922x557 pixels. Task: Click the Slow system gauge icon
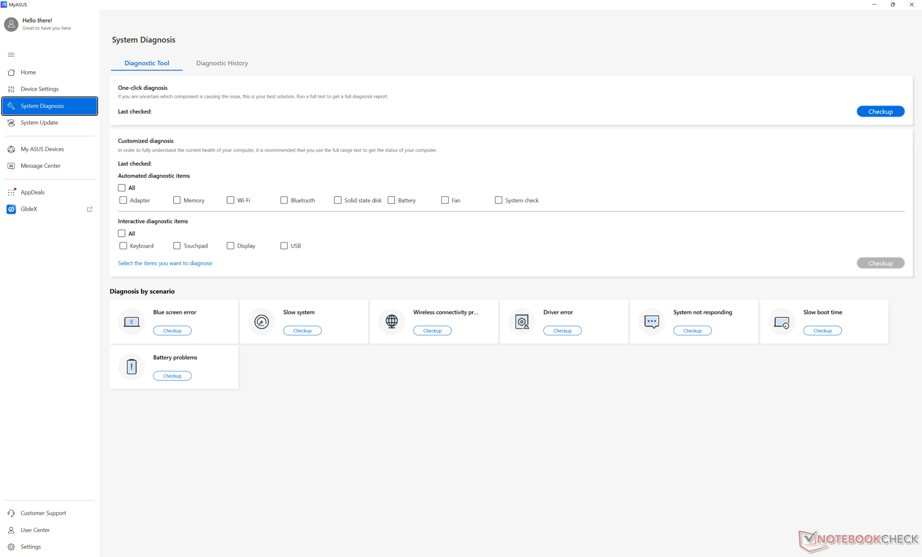tap(261, 322)
